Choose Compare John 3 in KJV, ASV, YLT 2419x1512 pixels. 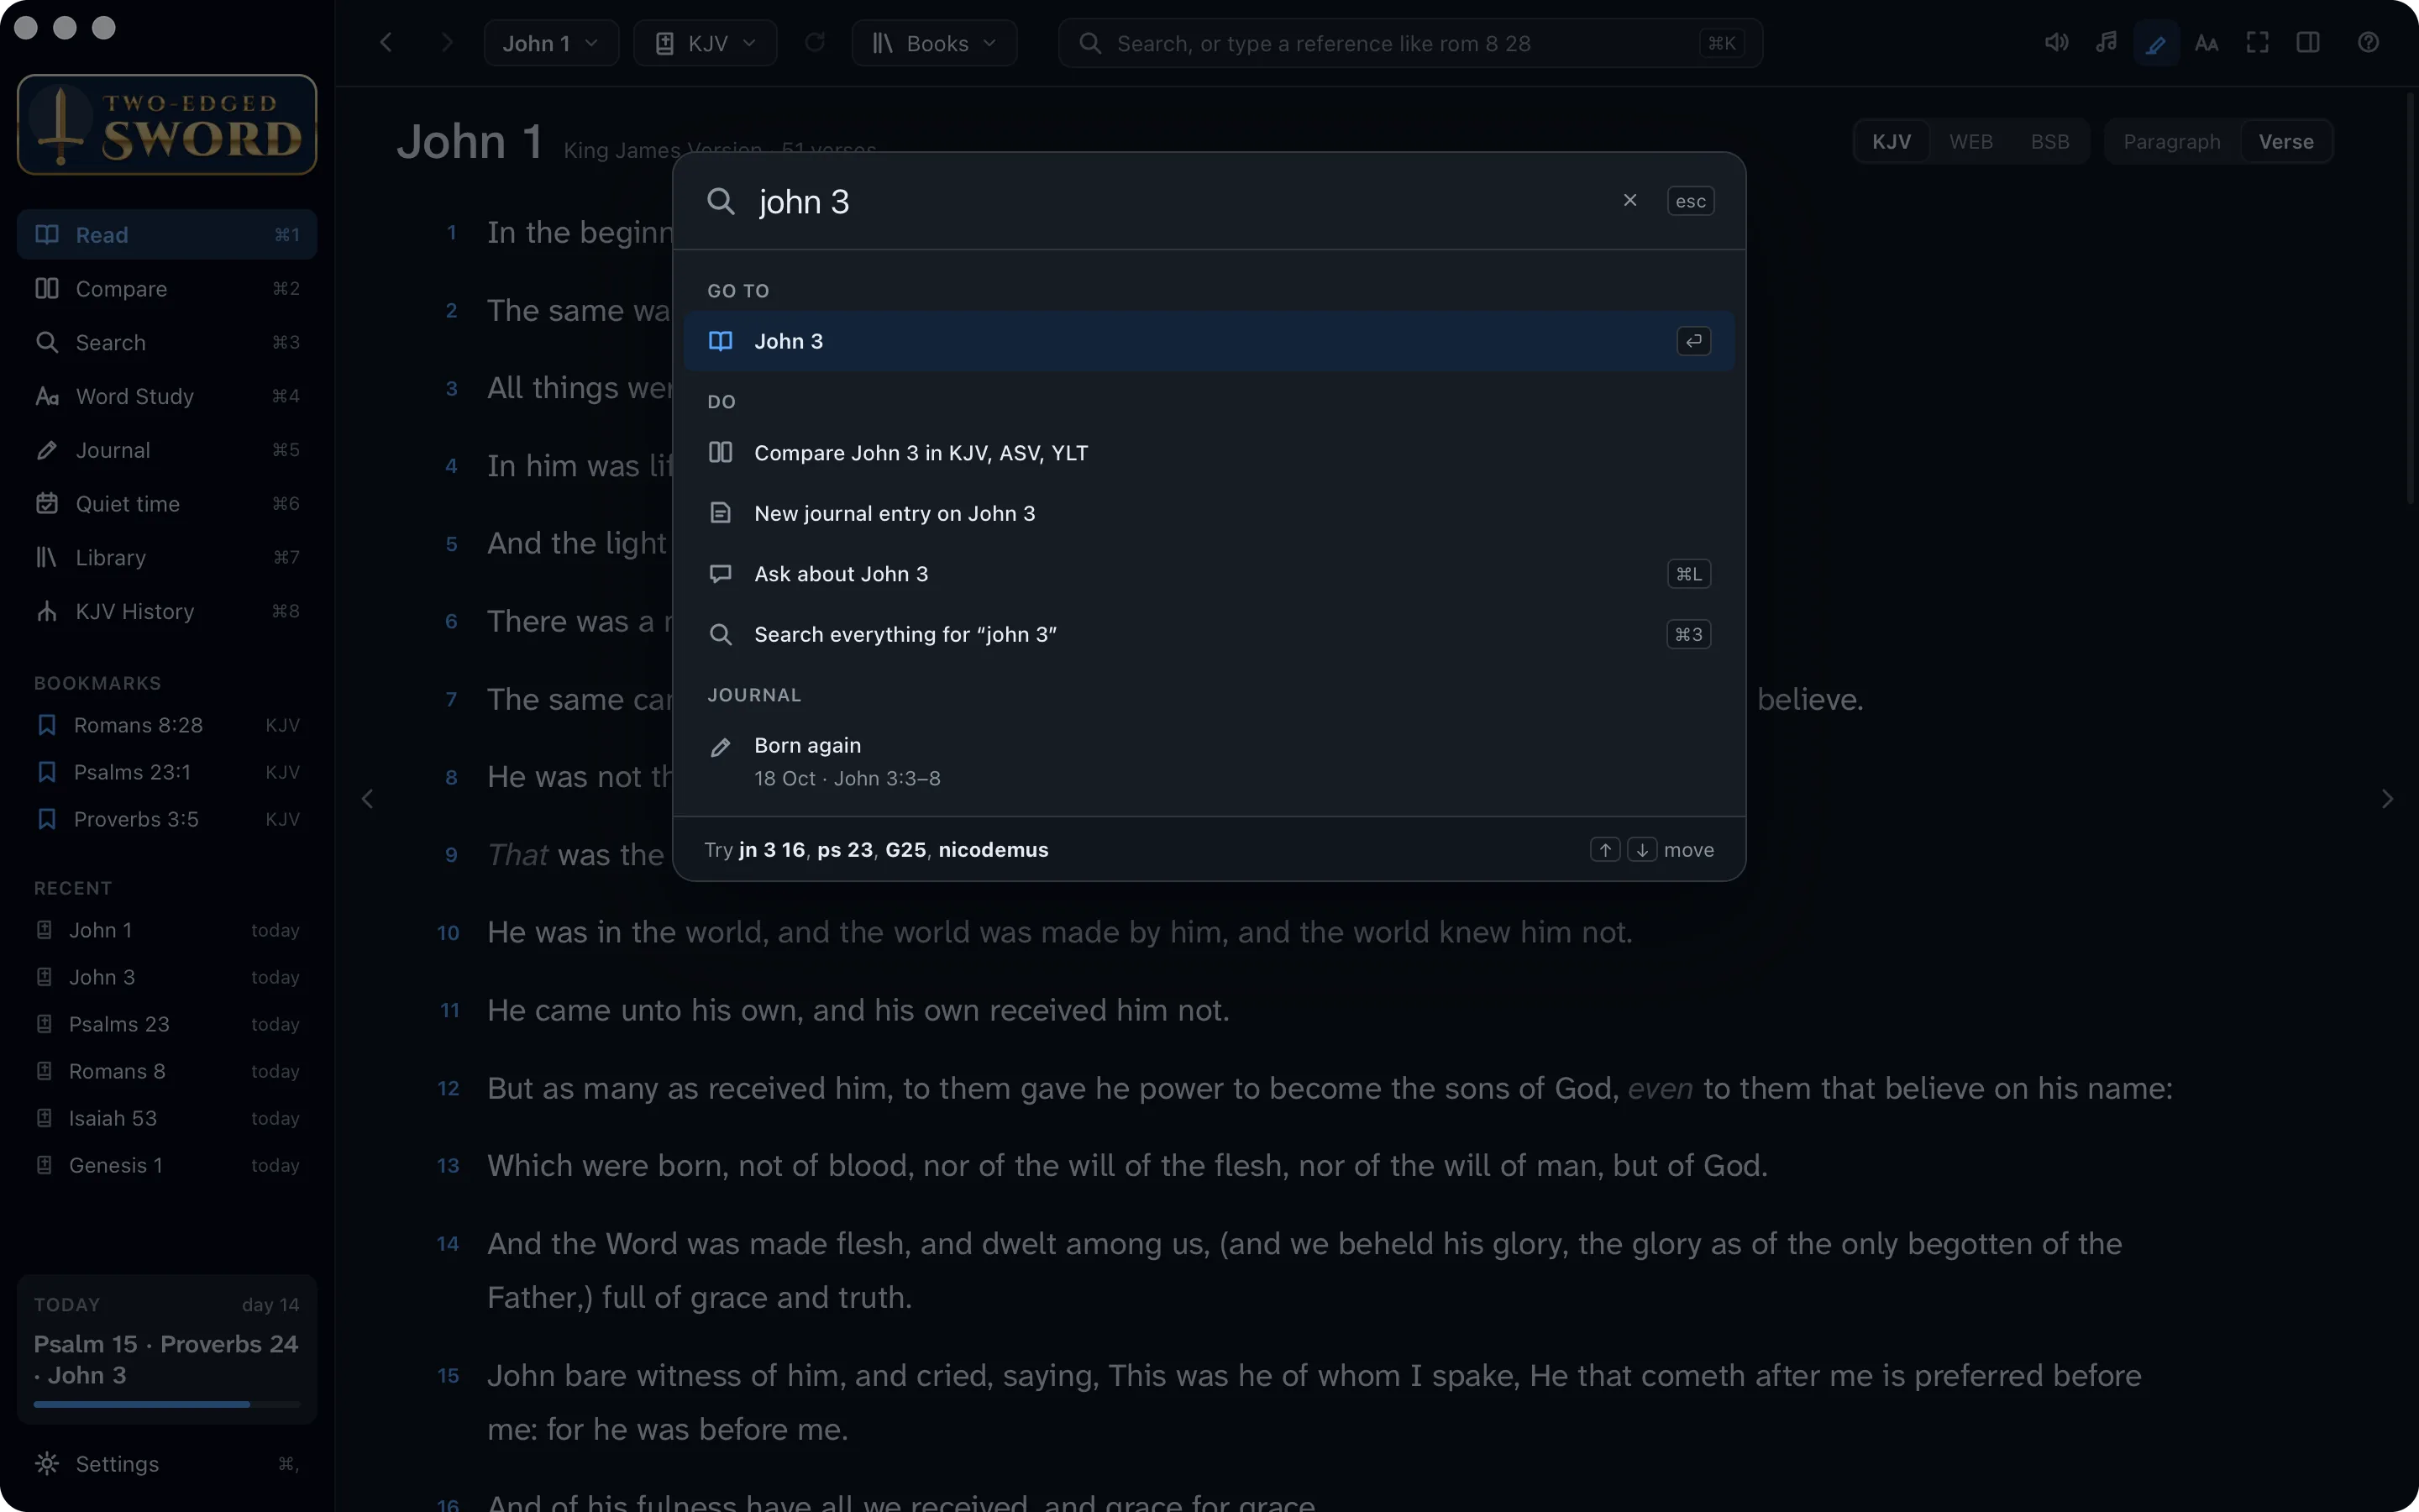(1209, 453)
